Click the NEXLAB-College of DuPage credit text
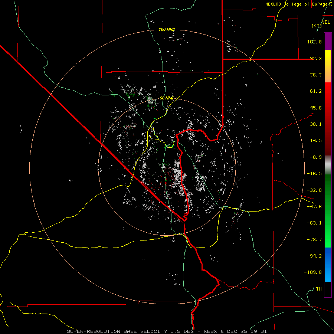The width and height of the screenshot is (334, 334). coord(298,4)
